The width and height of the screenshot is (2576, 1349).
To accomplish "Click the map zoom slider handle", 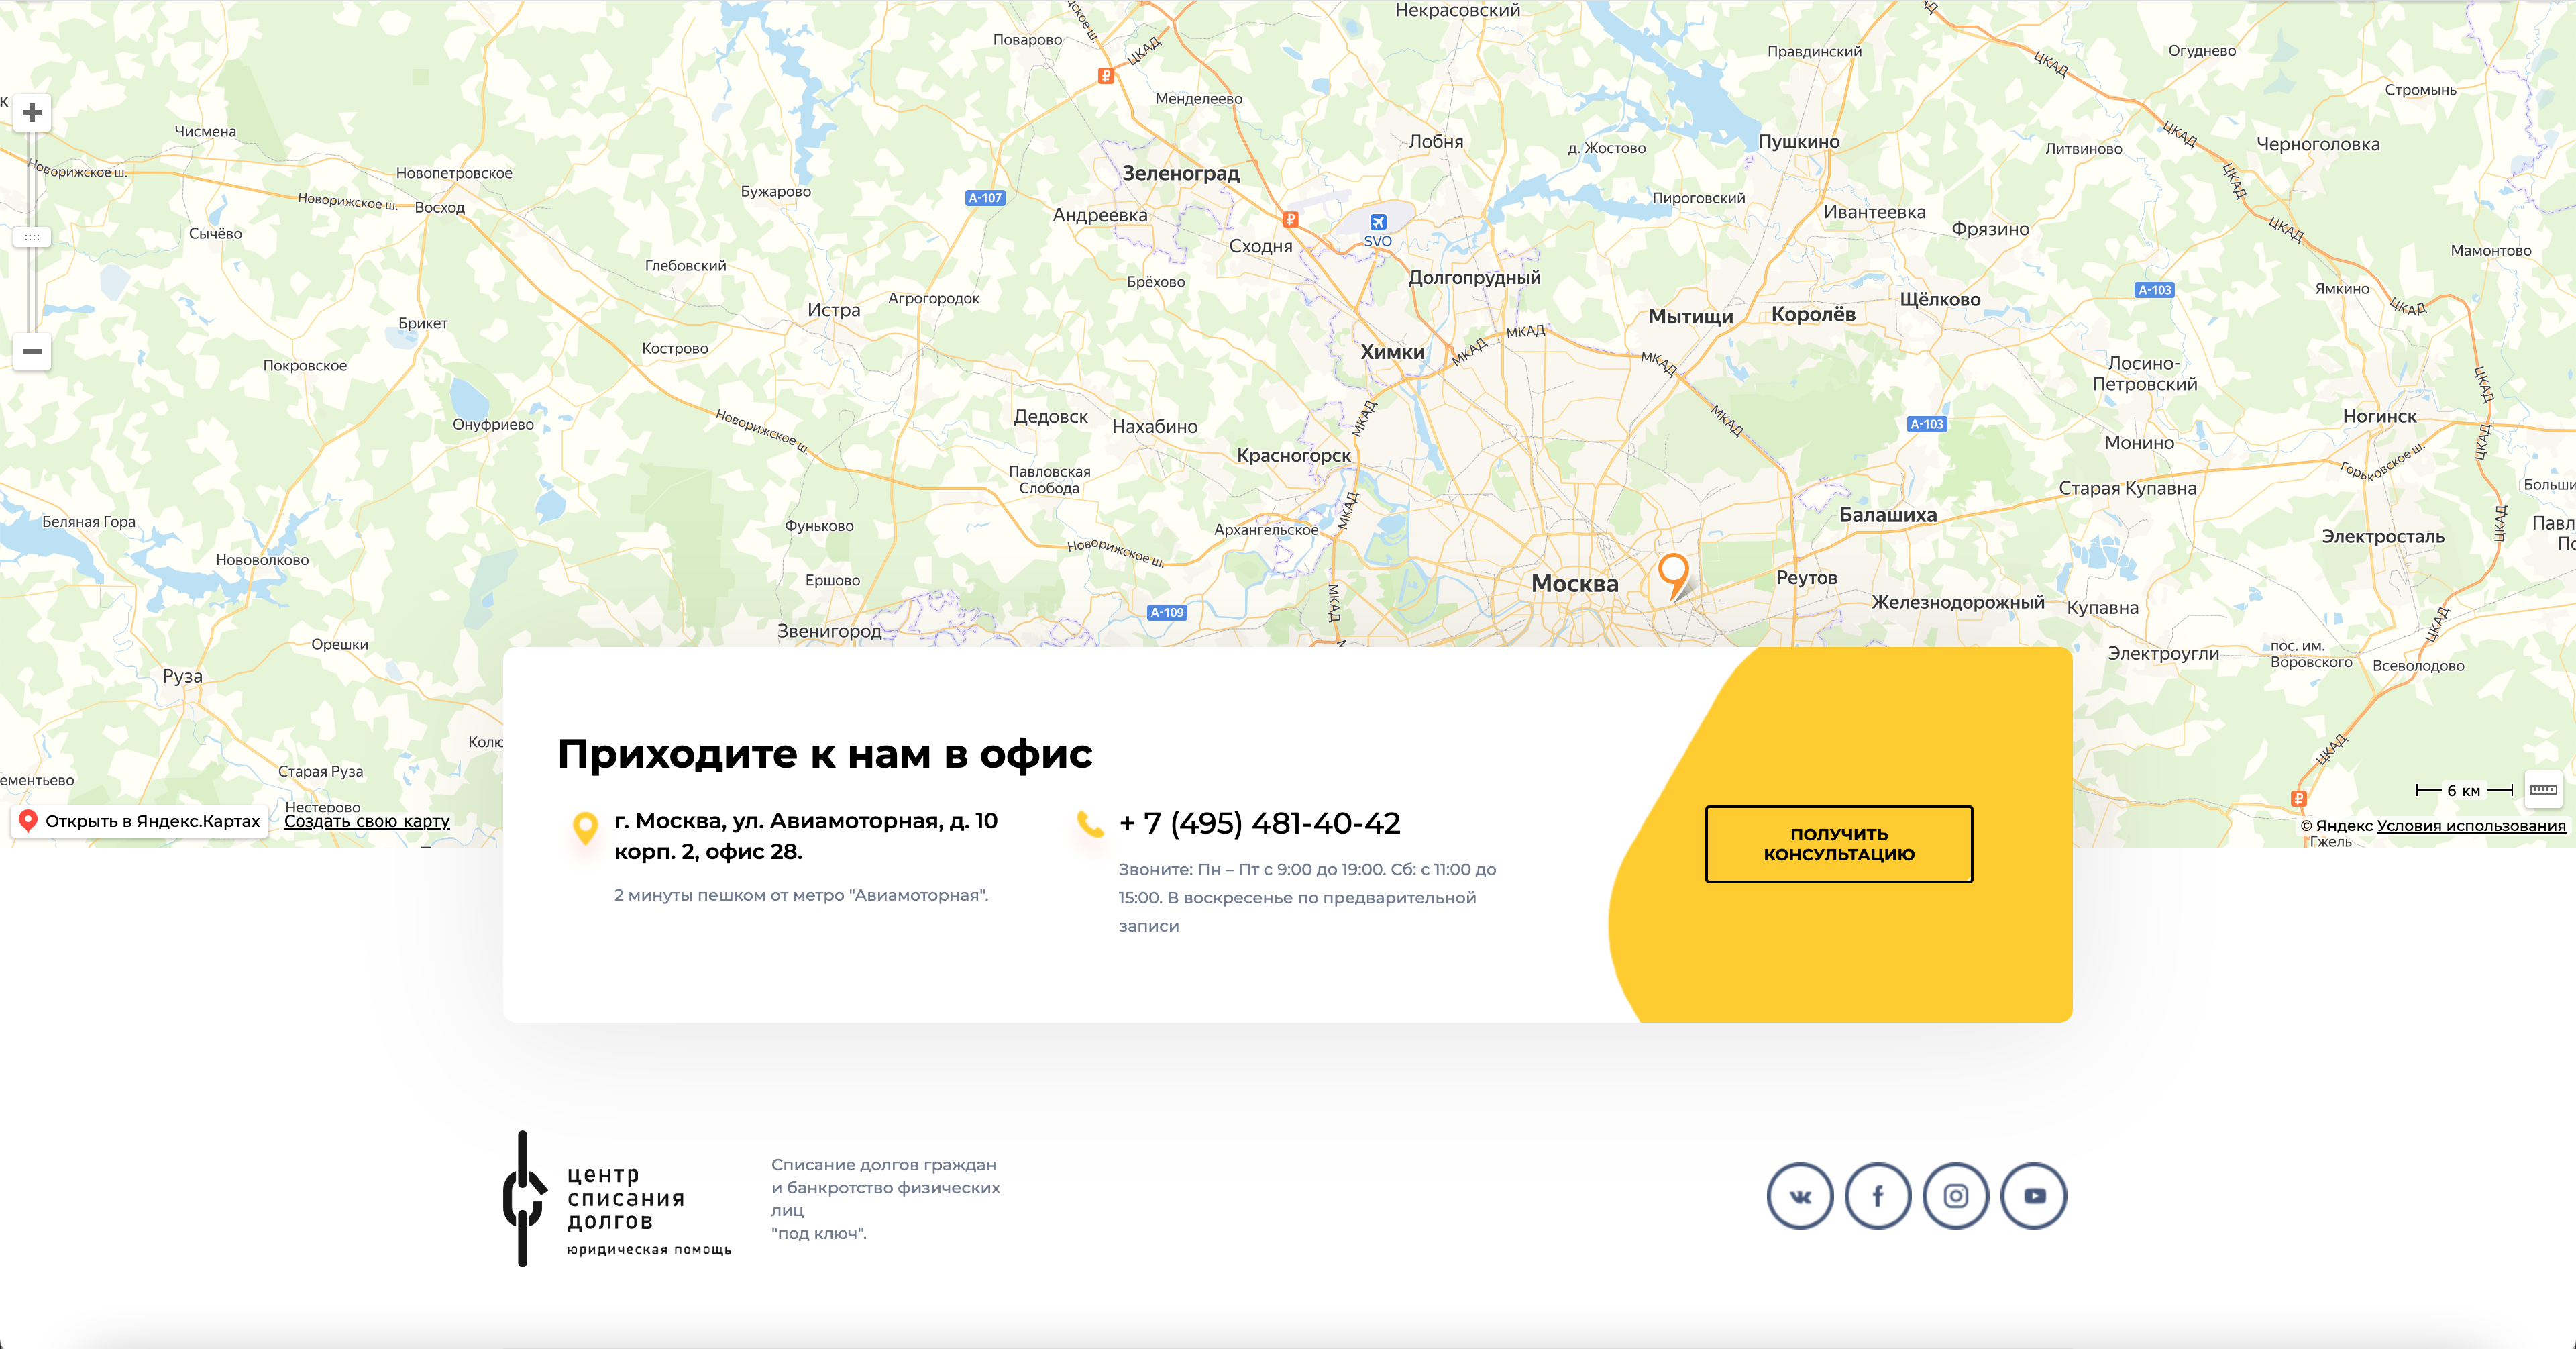I will tap(32, 237).
